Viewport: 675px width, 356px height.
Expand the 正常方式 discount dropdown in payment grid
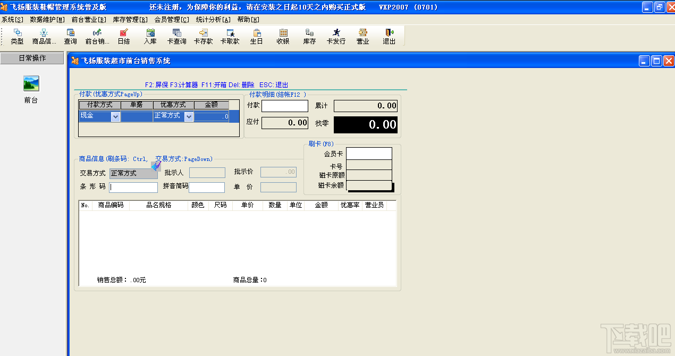click(189, 117)
